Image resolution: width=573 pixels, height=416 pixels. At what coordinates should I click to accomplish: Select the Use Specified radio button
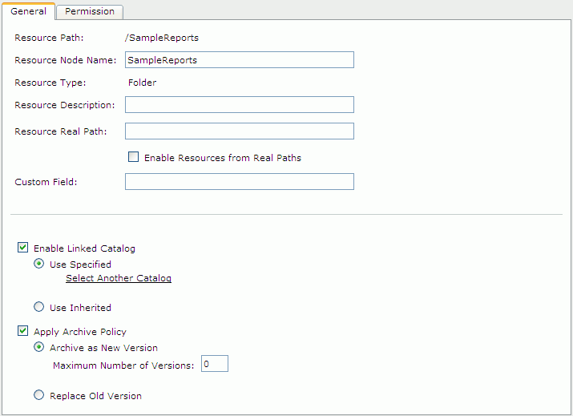tap(38, 264)
